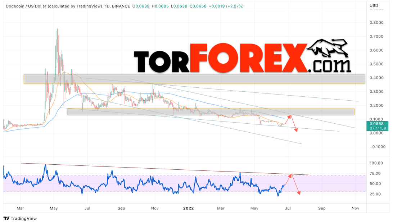The image size is (393, 224).
Task: Click the Jul label right of 2022
Action: point(288,208)
